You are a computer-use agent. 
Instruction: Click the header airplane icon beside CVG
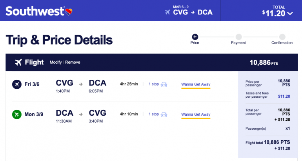point(168,12)
